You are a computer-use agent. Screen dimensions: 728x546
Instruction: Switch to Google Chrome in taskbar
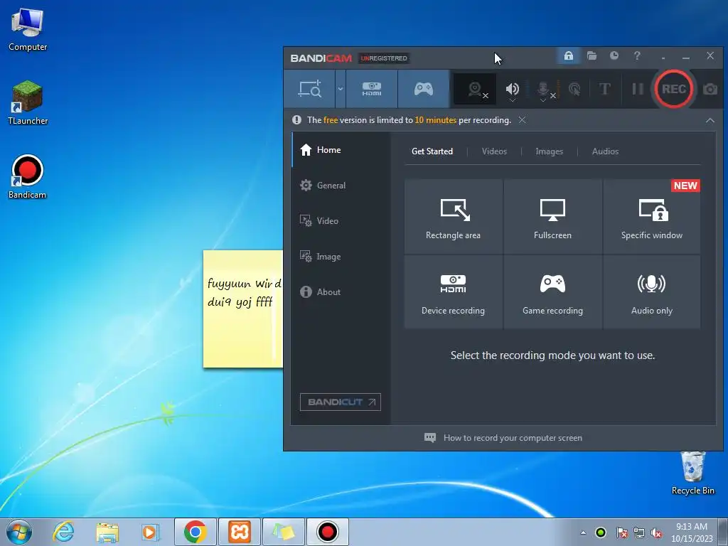tap(195, 532)
